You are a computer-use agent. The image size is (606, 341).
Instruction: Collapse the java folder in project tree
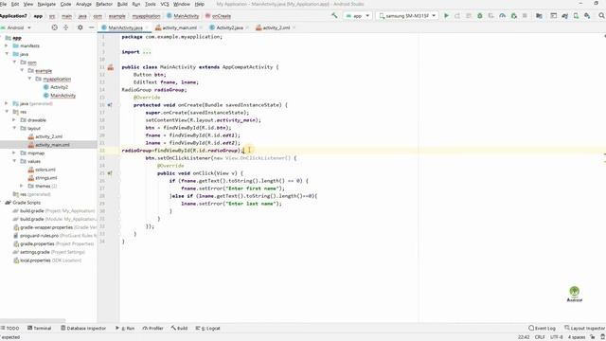point(7,54)
